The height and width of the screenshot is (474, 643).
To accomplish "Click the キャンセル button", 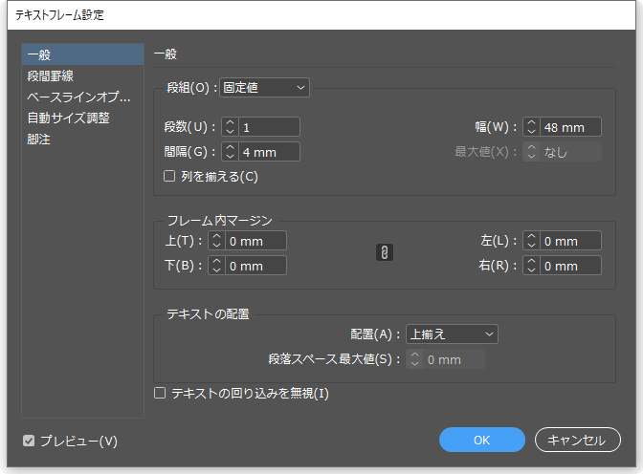I will point(577,440).
